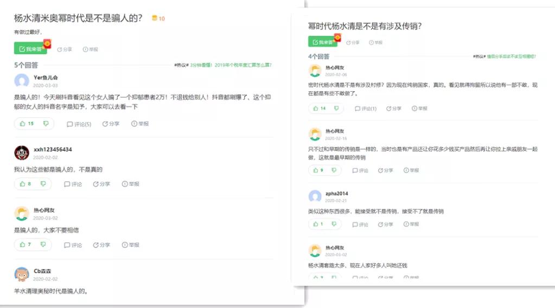The height and width of the screenshot is (308, 555).
Task: Report the left question via header report icon
Action: tap(90, 49)
